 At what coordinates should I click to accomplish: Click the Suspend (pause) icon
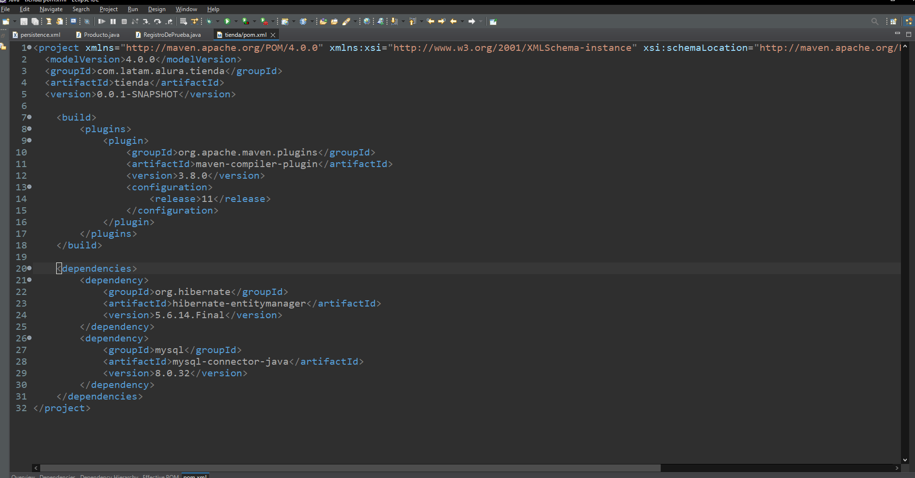click(113, 21)
